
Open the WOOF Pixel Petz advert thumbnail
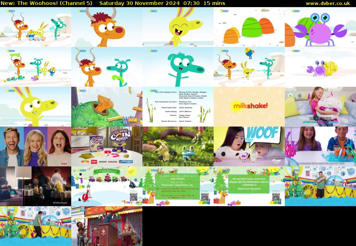coord(249,146)
